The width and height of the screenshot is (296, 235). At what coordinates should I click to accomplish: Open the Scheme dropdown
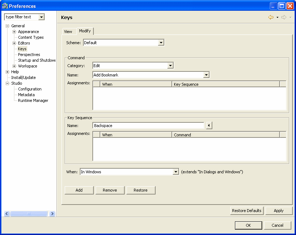coord(162,42)
